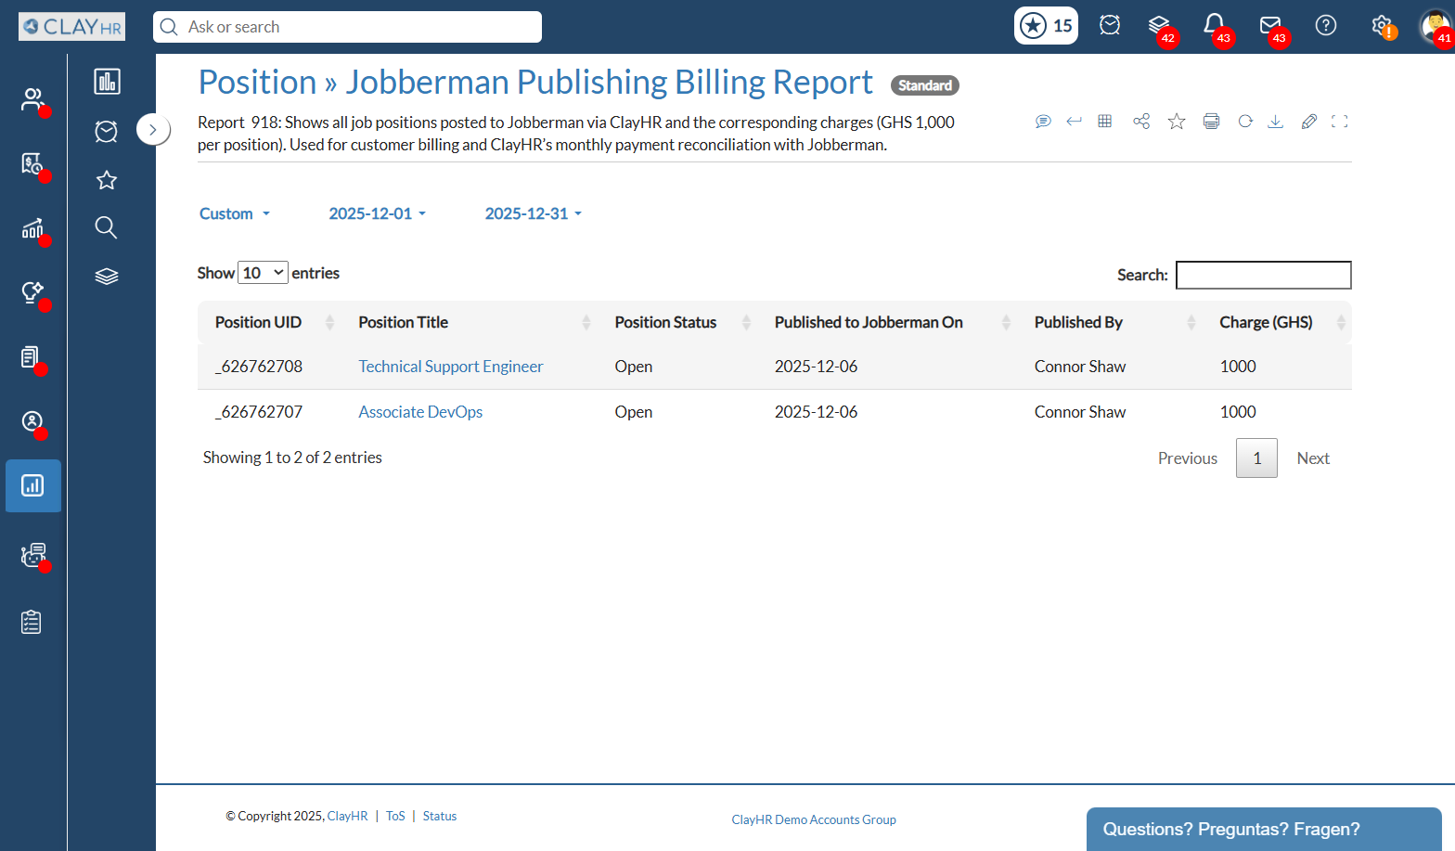Open the documents module in sidebar

[32, 357]
